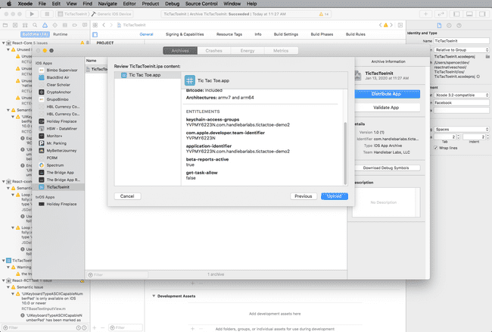This screenshot has height=332, width=492.
Task: Open the Source Control navigator icon
Action: coord(15,25)
